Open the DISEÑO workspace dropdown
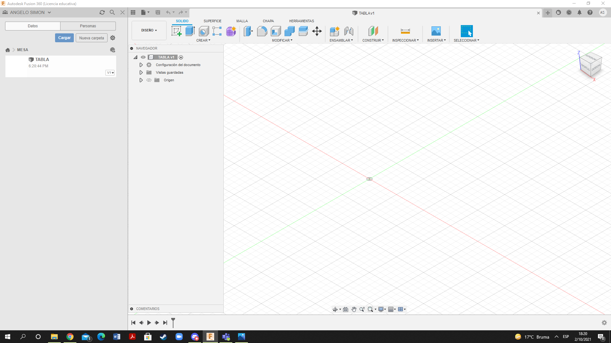The width and height of the screenshot is (611, 343). pos(149,30)
